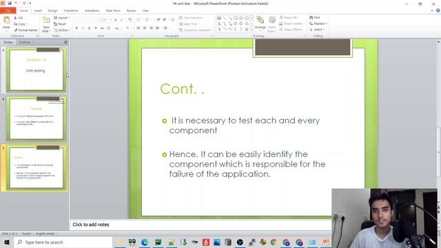
Task: Click the Save icon in quick access toolbar
Action: [x=9, y=3]
